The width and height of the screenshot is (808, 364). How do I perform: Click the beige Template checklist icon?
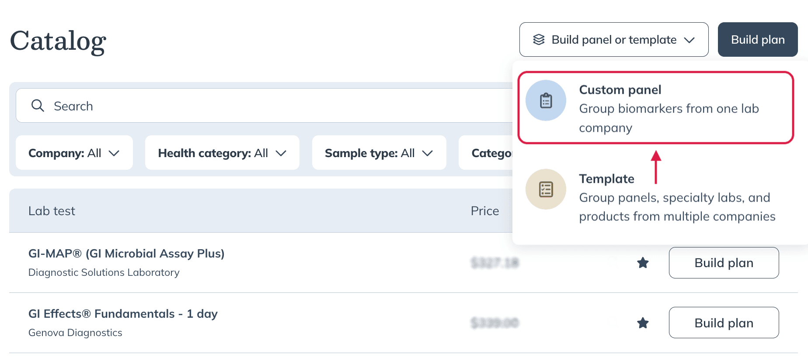click(x=546, y=189)
